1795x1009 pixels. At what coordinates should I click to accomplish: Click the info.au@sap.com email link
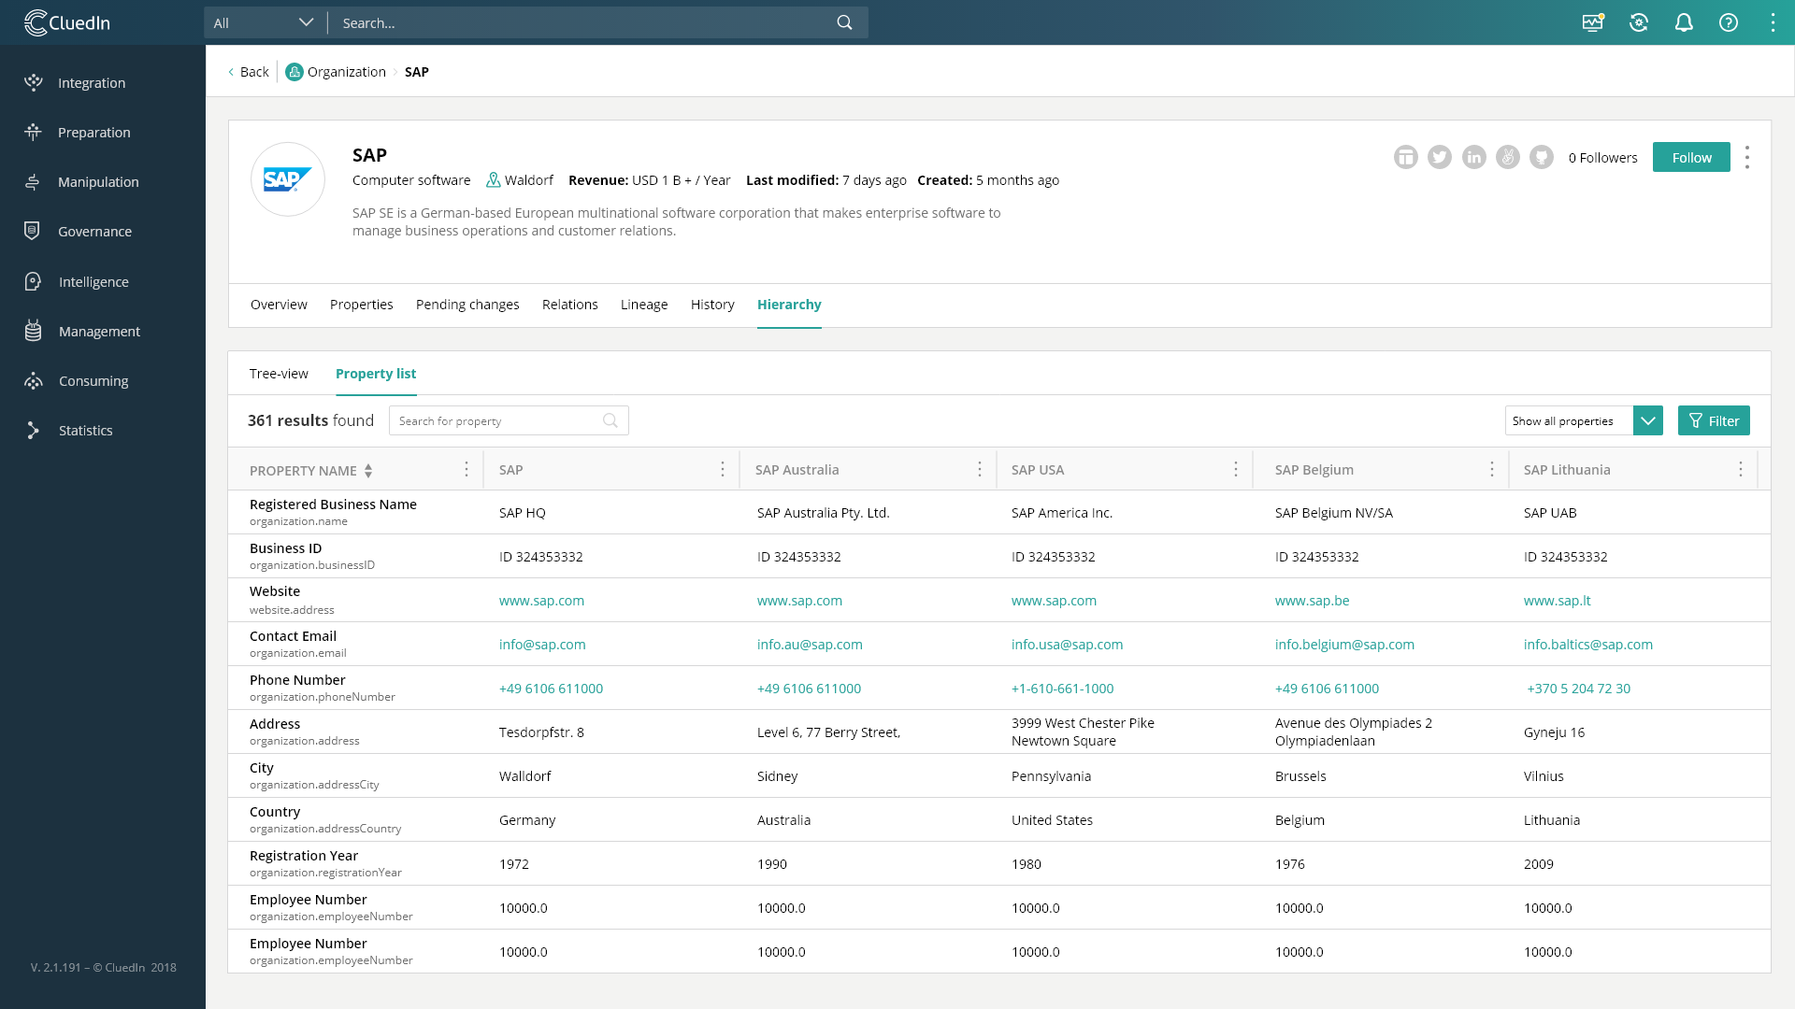[x=810, y=645]
